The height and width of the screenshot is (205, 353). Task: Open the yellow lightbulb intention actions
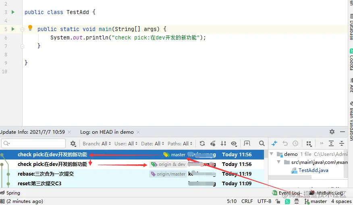(30, 28)
